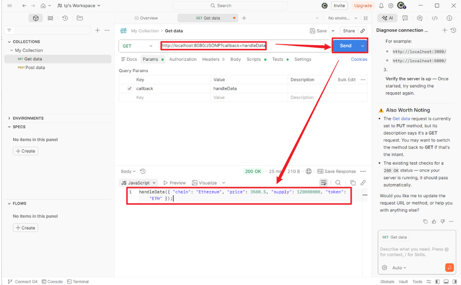Viewport: 461px width, 285px height.
Task: Click the sidebar filter icon
Action: point(9,30)
